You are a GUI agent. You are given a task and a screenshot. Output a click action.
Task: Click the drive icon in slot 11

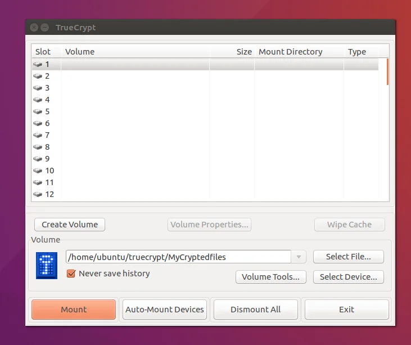[x=38, y=182]
